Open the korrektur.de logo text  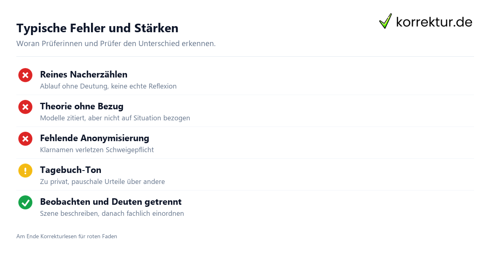[434, 22]
